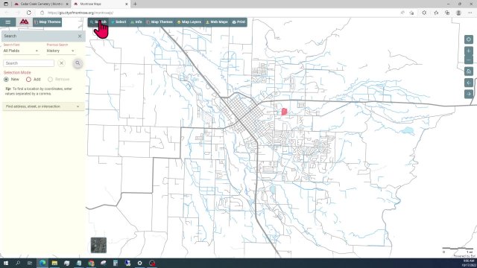Go to previous map extent arrow
The width and height of the screenshot is (477, 268).
[x=469, y=83]
